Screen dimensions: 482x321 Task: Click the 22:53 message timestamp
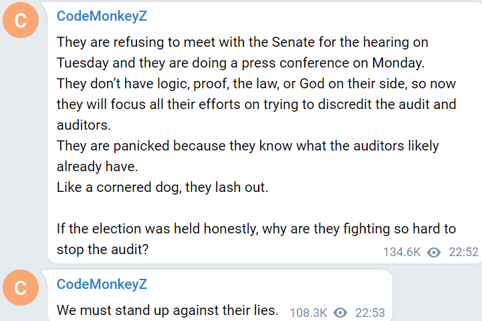370,312
